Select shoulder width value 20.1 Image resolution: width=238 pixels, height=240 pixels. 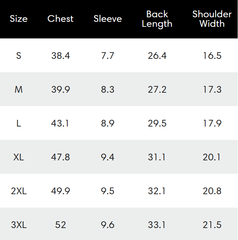[x=212, y=157]
